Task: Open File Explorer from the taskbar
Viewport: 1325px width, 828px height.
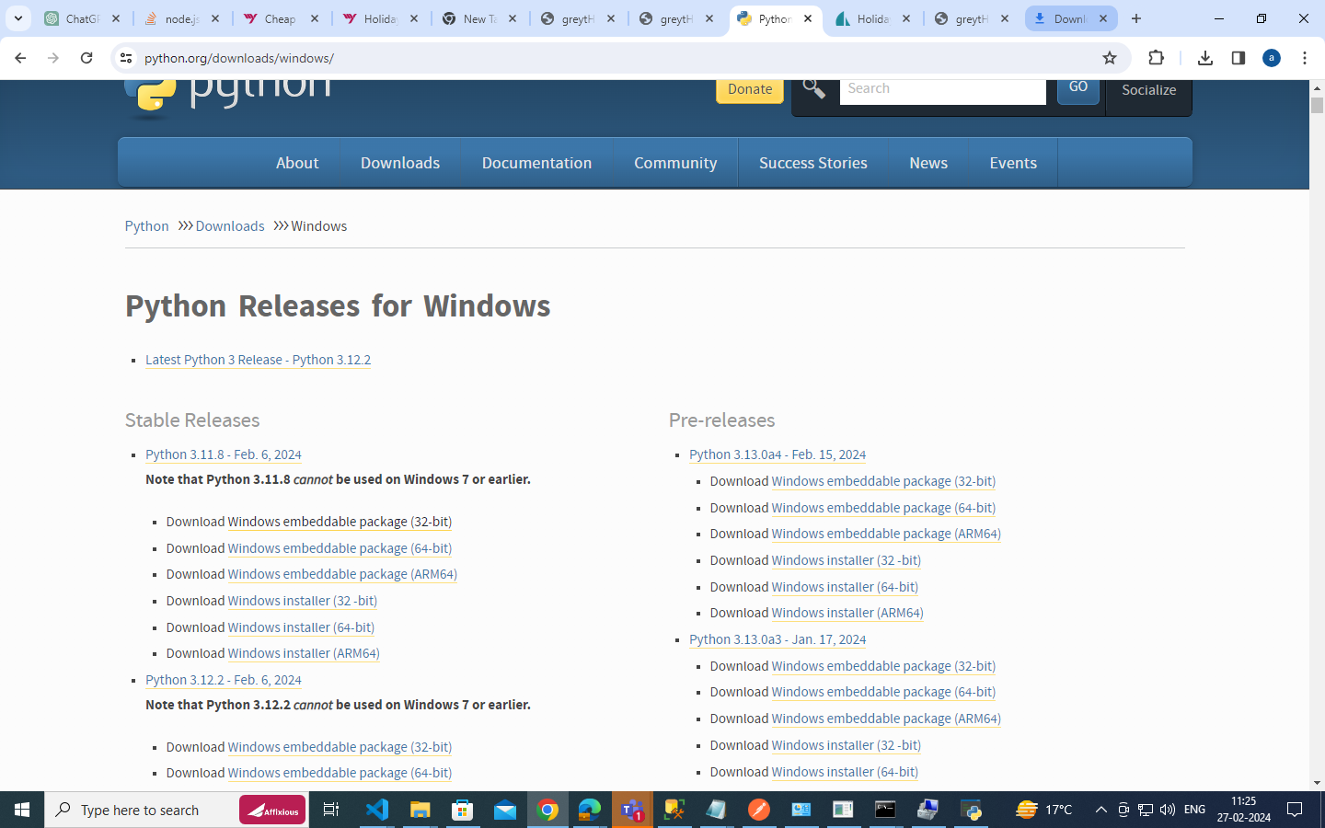Action: [x=420, y=810]
